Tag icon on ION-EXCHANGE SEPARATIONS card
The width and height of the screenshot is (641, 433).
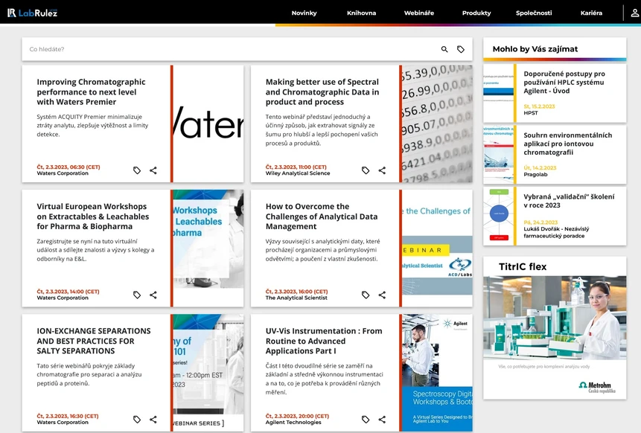click(137, 419)
